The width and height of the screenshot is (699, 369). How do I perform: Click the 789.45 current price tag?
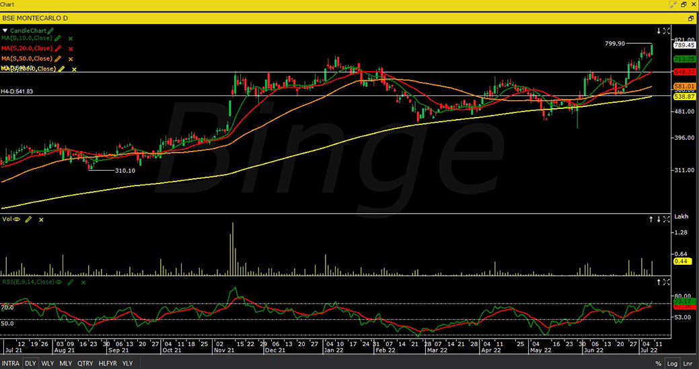click(x=685, y=46)
